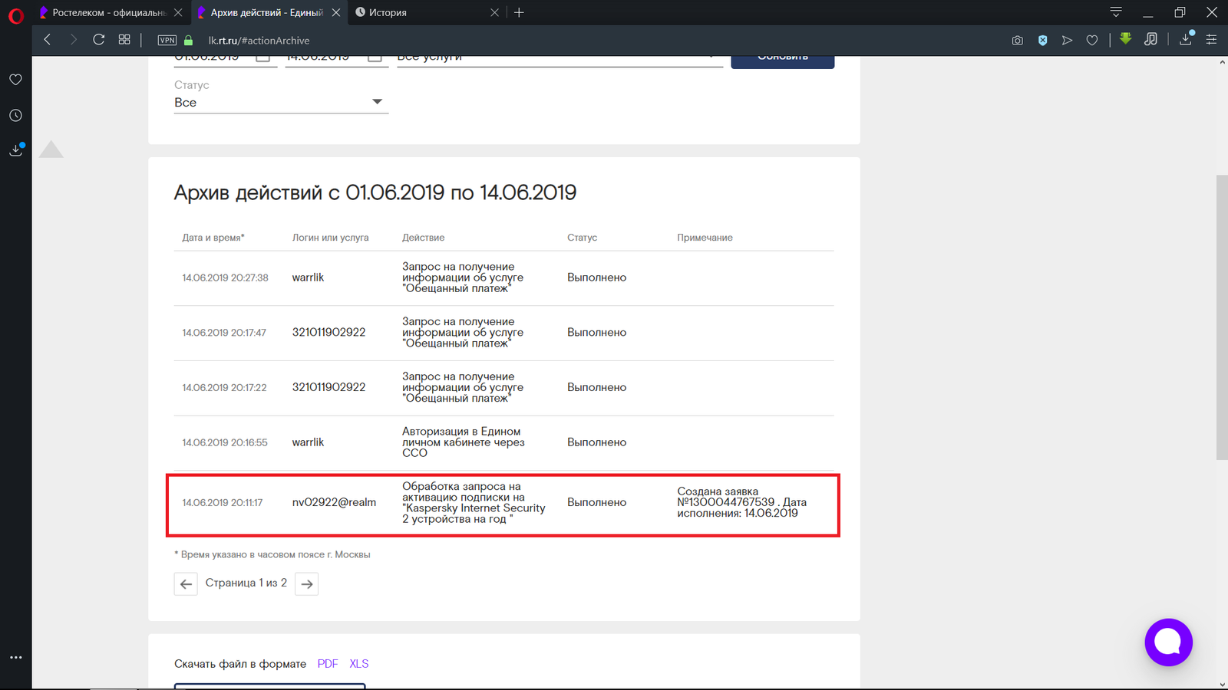The width and height of the screenshot is (1228, 690).
Task: Open the bookmarks heart in the sidebar
Action: click(x=15, y=80)
